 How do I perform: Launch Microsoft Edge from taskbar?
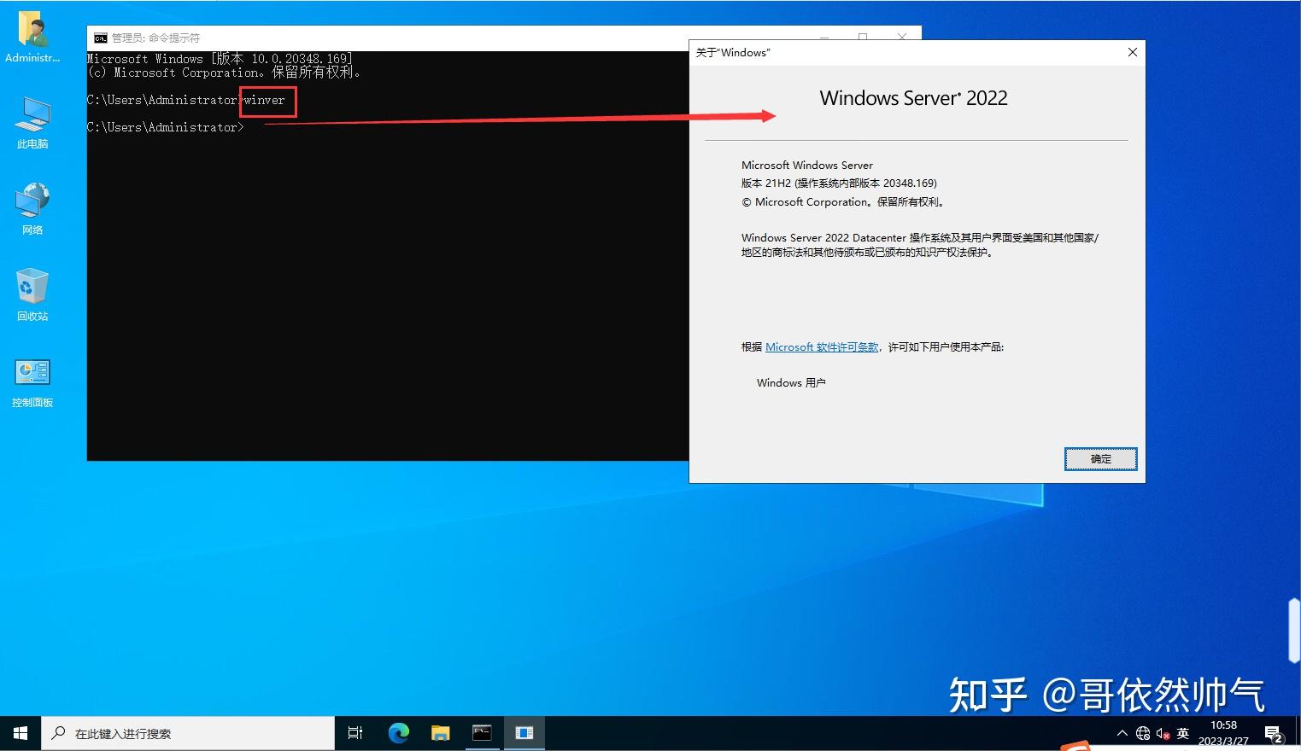[398, 732]
